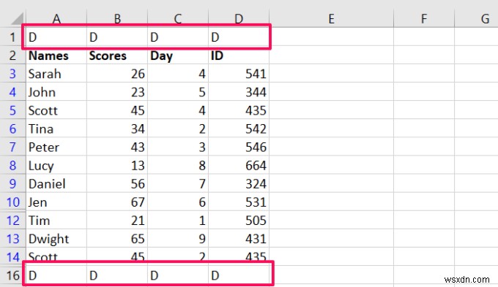Select column D header

coord(239,18)
